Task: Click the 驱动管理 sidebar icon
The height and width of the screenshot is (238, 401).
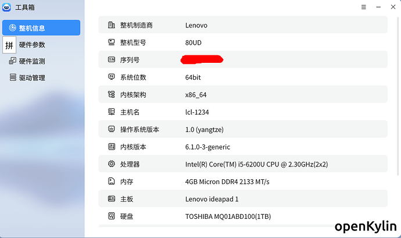Action: 12,77
